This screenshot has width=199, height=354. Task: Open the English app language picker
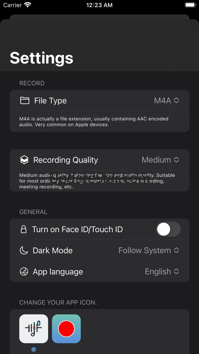pyautogui.click(x=162, y=272)
